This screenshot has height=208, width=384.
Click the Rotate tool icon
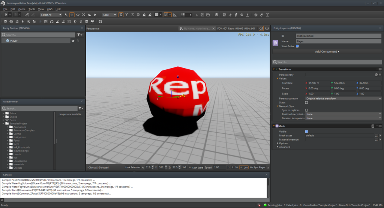[78, 15]
